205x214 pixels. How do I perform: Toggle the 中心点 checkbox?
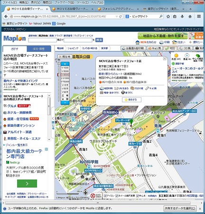[x=138, y=196]
